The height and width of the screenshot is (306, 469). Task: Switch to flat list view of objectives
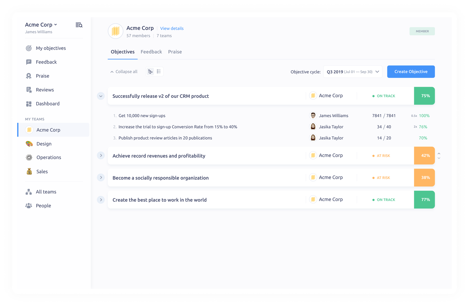[158, 71]
